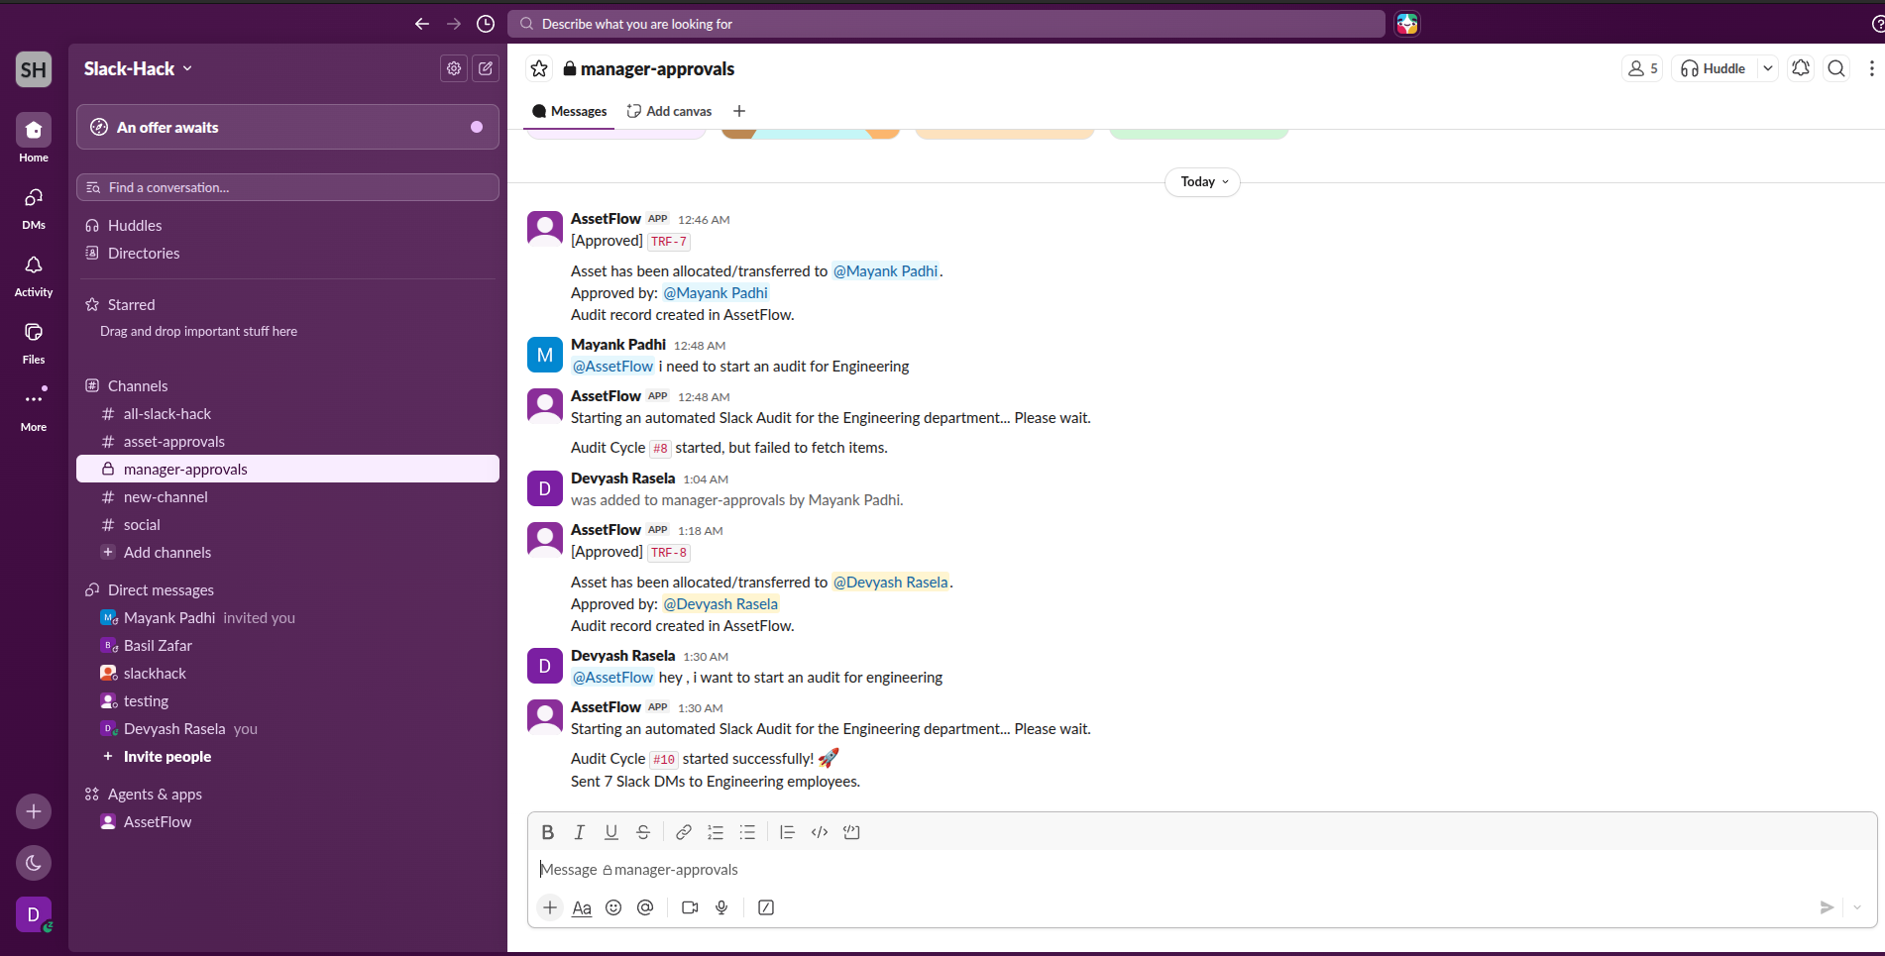
Task: Toggle underline formatting
Action: coord(611,832)
